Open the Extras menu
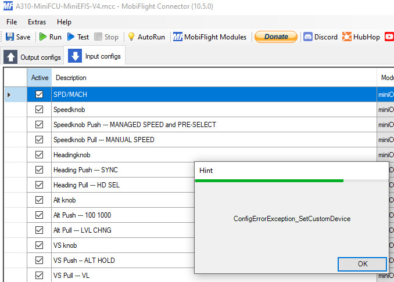The width and height of the screenshot is (394, 282). [37, 21]
